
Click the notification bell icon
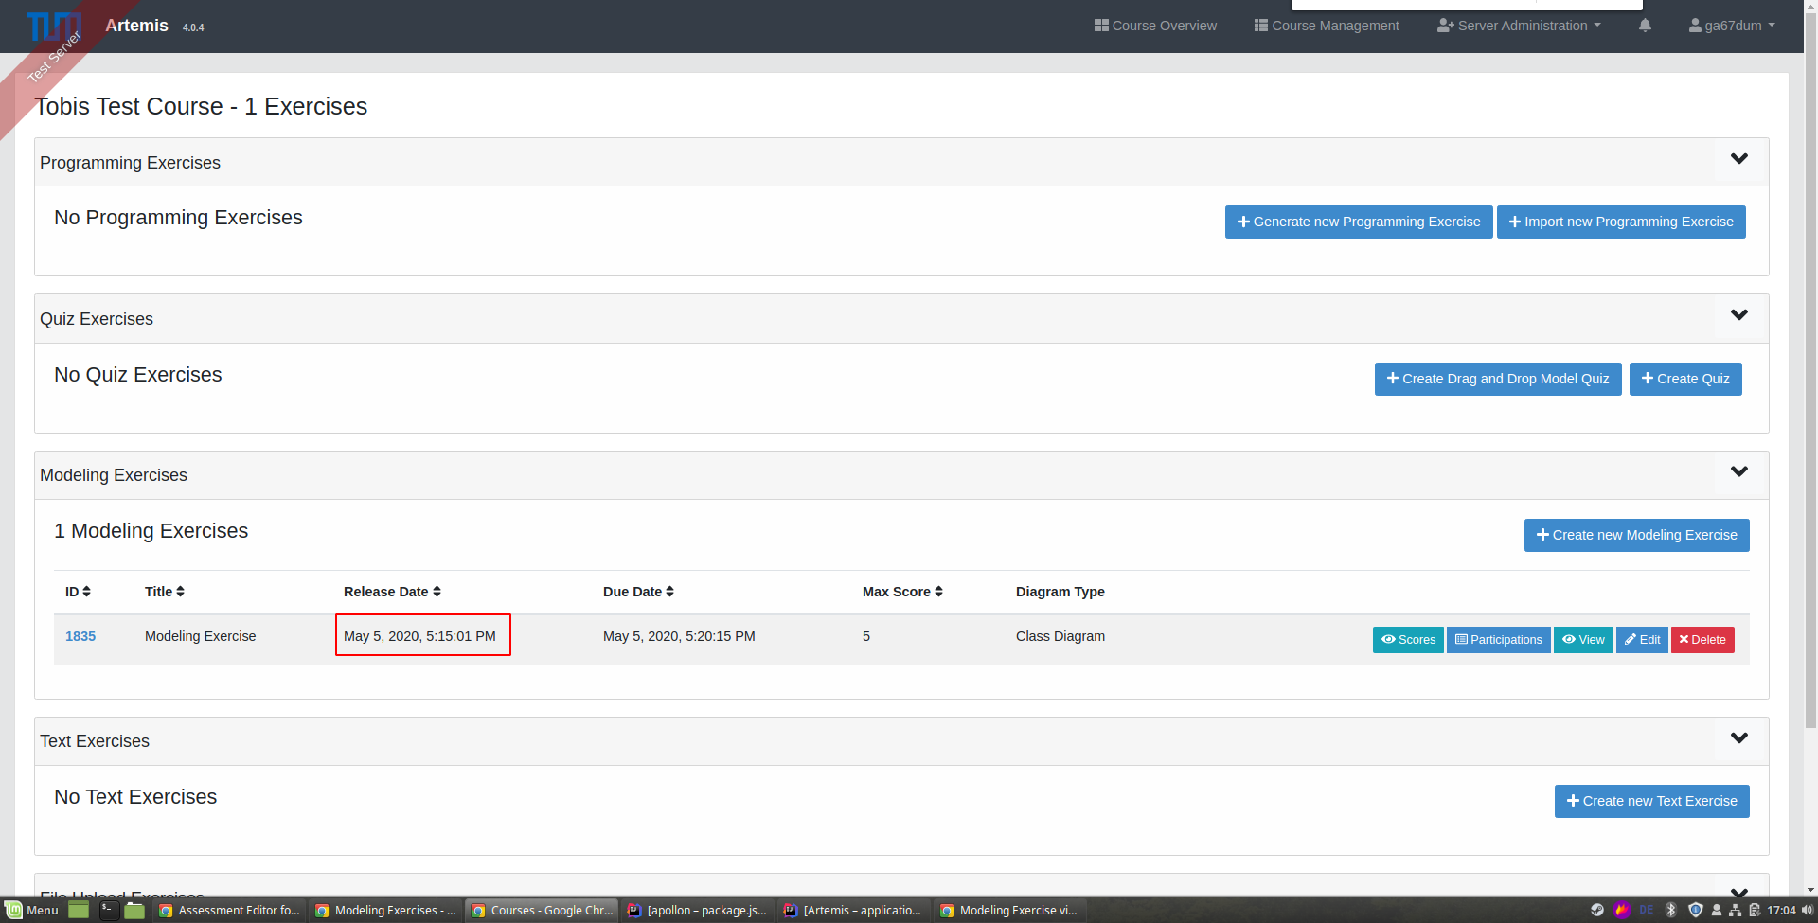click(x=1645, y=26)
